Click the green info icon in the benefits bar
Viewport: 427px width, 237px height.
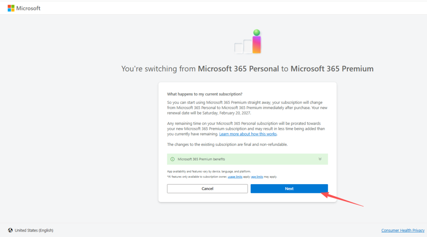(x=172, y=159)
